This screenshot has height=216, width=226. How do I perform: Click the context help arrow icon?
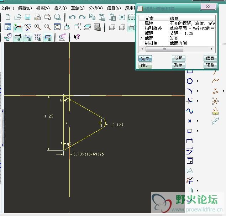pos(77,37)
